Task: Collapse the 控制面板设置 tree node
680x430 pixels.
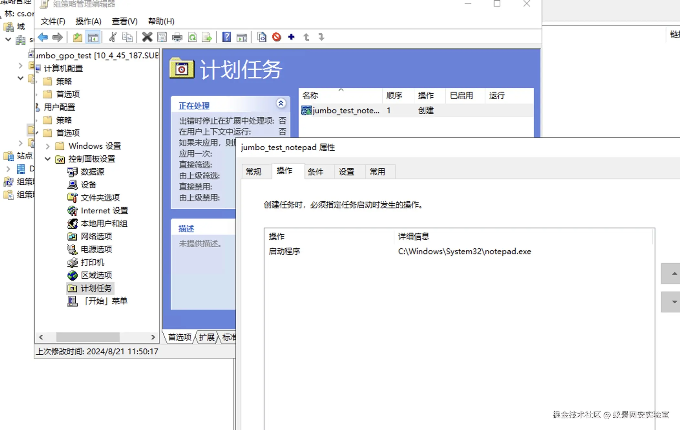Action: click(x=48, y=159)
